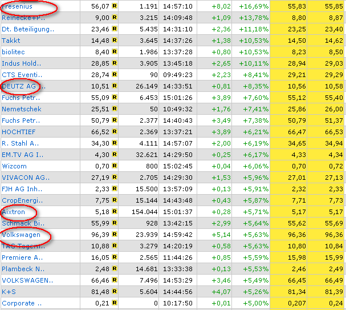This screenshot has height=310, width=346.
Task: Select the bid price 29,21 in CTS Eventi row
Action: (297, 75)
